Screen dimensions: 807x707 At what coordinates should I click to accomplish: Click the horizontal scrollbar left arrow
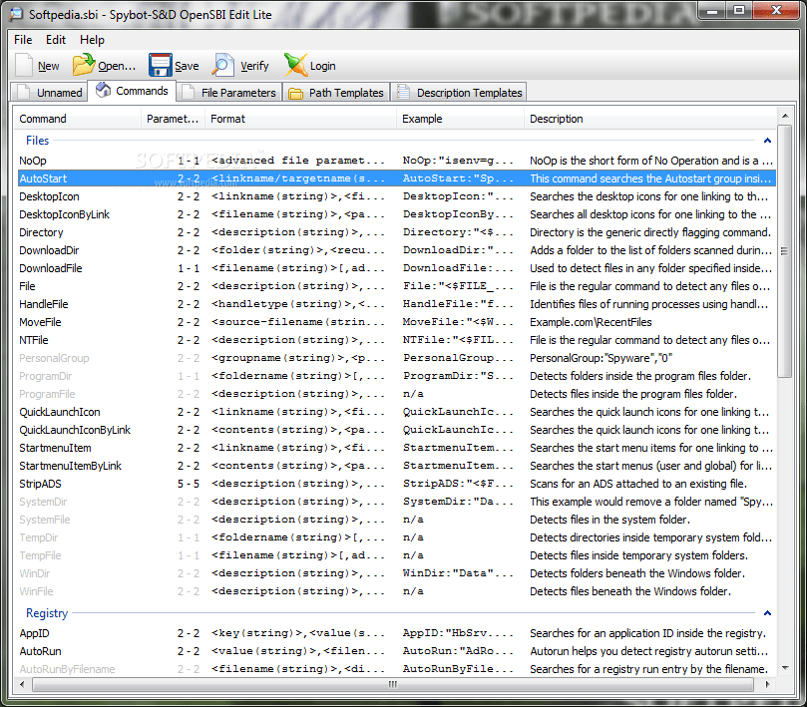click(22, 684)
